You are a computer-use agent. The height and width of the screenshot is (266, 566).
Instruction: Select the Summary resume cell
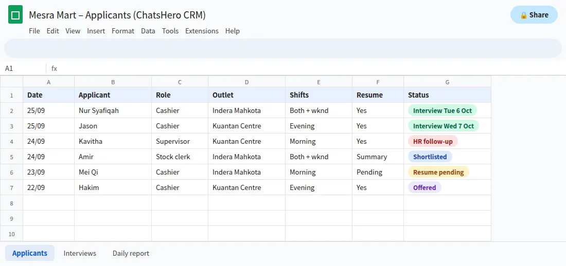pyautogui.click(x=378, y=157)
